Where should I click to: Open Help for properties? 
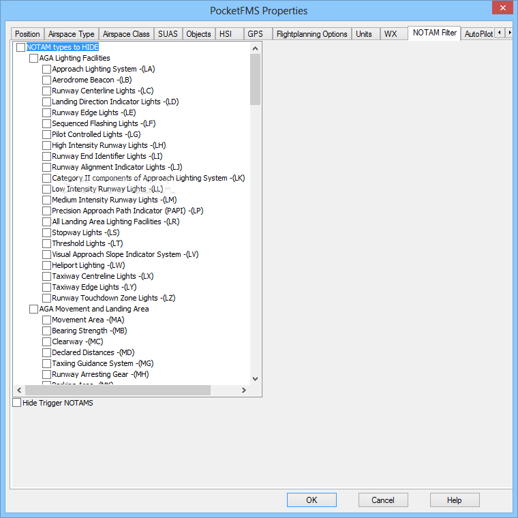[454, 500]
